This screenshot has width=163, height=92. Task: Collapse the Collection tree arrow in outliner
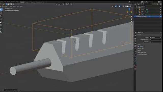tap(137, 8)
